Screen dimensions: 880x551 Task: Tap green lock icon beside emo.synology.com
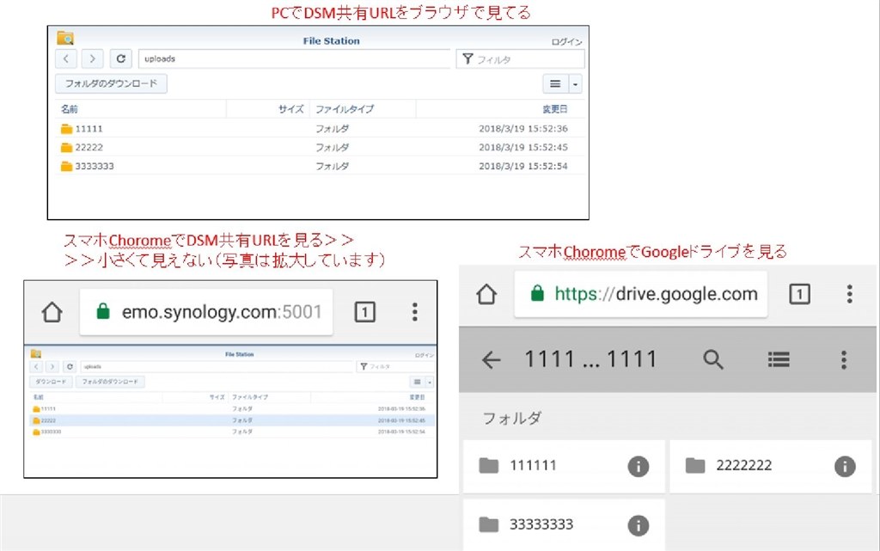103,311
